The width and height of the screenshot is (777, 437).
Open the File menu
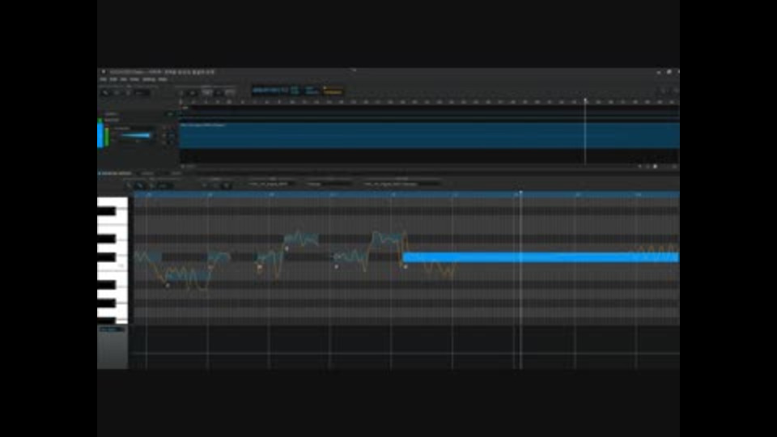(103, 79)
